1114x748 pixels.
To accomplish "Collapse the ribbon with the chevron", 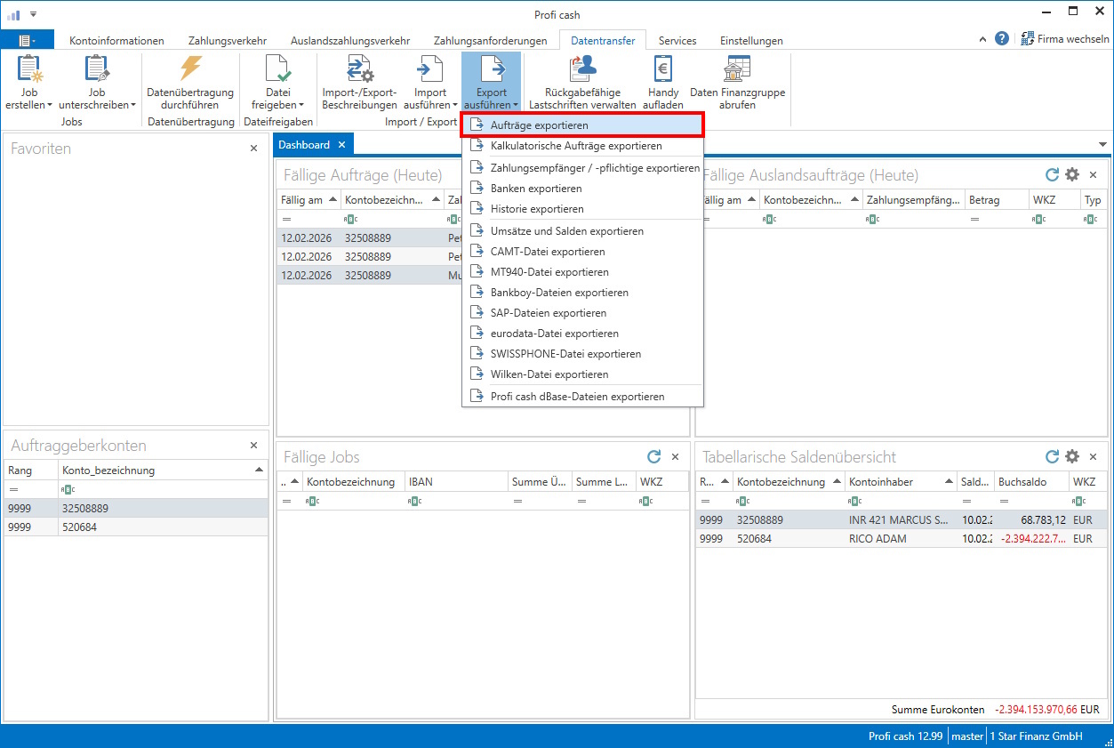I will tap(982, 38).
